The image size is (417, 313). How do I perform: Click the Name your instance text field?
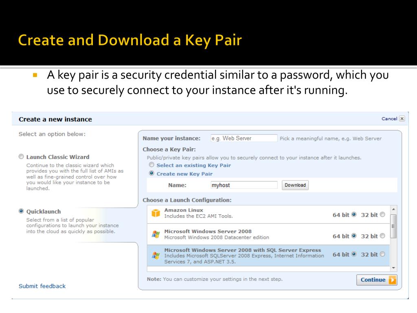coord(244,139)
